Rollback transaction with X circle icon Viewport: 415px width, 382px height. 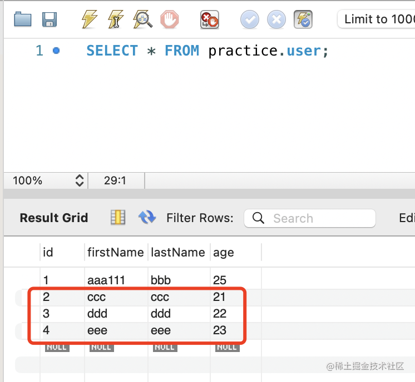click(x=276, y=20)
